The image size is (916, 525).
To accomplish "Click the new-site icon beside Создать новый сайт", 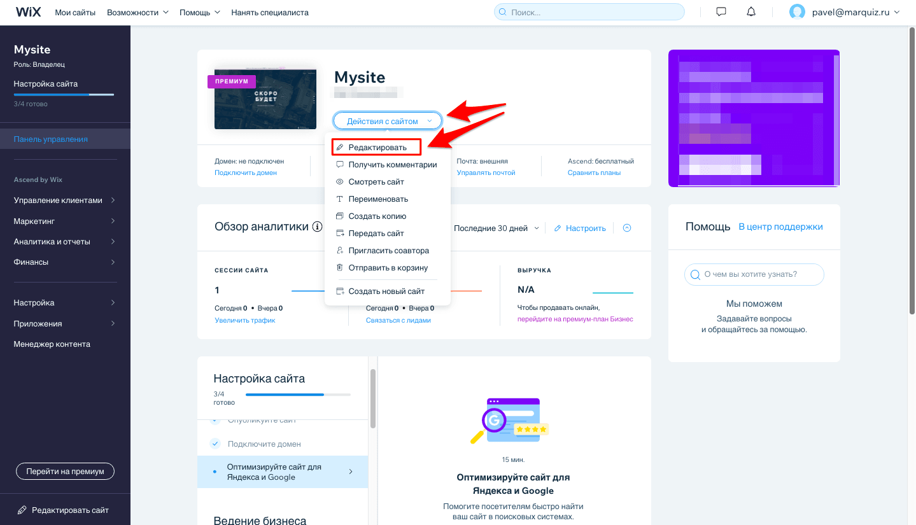I will (340, 291).
